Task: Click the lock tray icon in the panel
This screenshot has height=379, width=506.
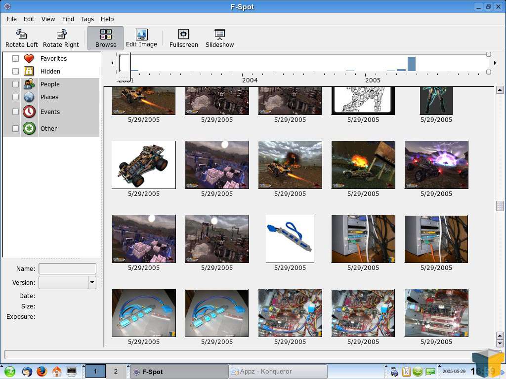Action: coord(394,372)
